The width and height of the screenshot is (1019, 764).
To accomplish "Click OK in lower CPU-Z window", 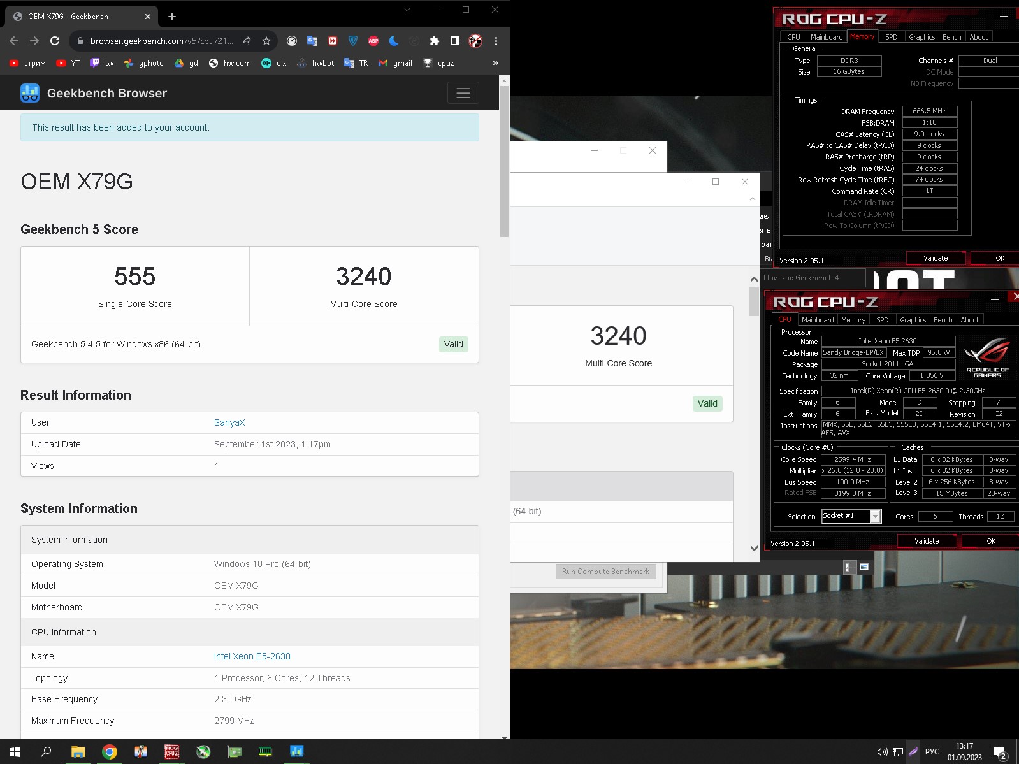I will coord(991,541).
